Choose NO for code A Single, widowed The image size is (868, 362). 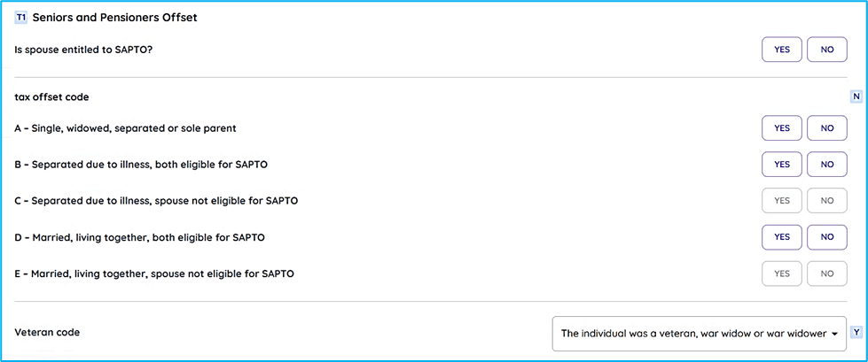click(827, 127)
